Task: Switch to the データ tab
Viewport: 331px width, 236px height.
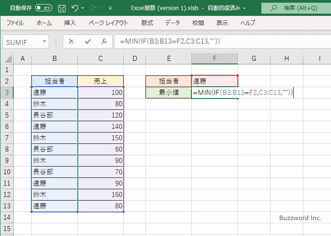Action: (172, 23)
